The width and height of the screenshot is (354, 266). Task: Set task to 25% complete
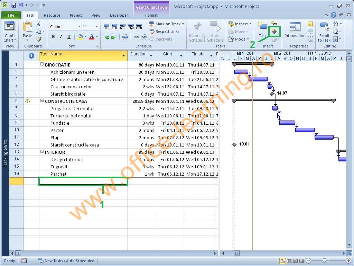[x=114, y=26]
